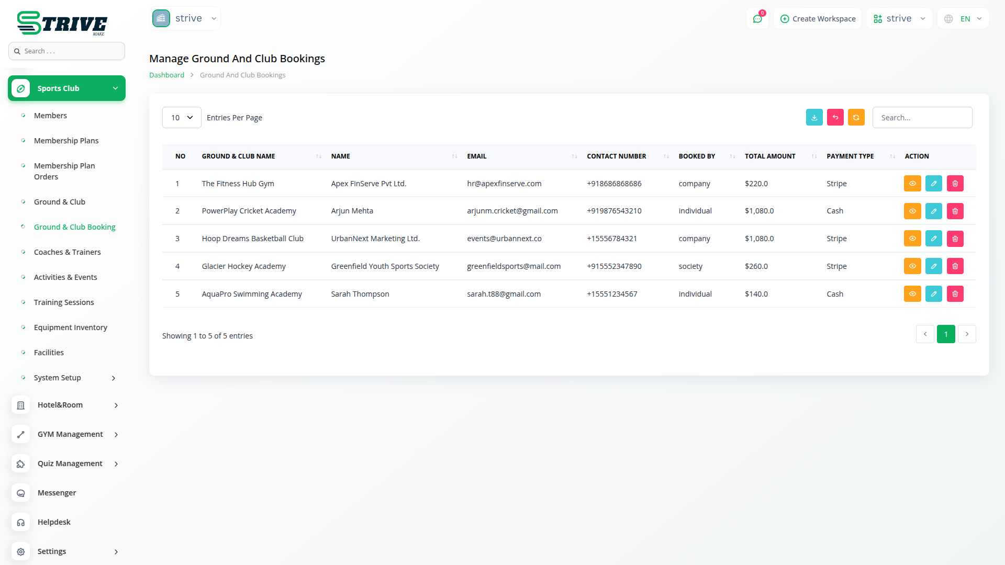Edit Glacier Hockey Academy booking

pyautogui.click(x=933, y=266)
